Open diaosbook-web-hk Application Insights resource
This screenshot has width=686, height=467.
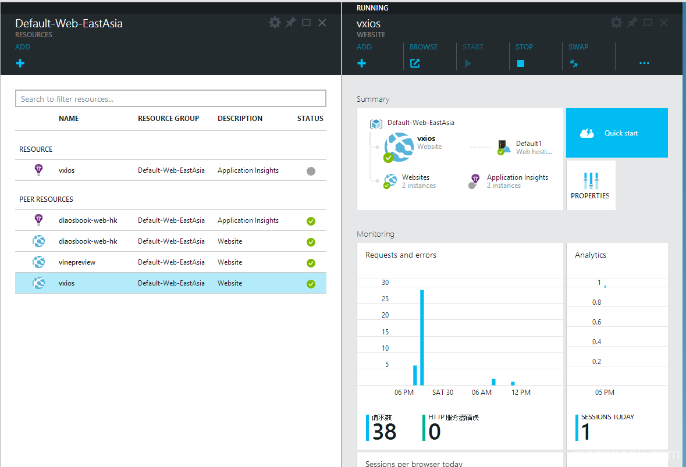click(88, 220)
